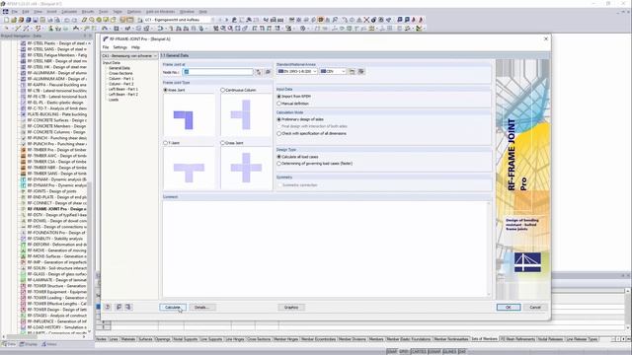
Task: Click the Open folder icon in main toolbar
Action: [14, 20]
